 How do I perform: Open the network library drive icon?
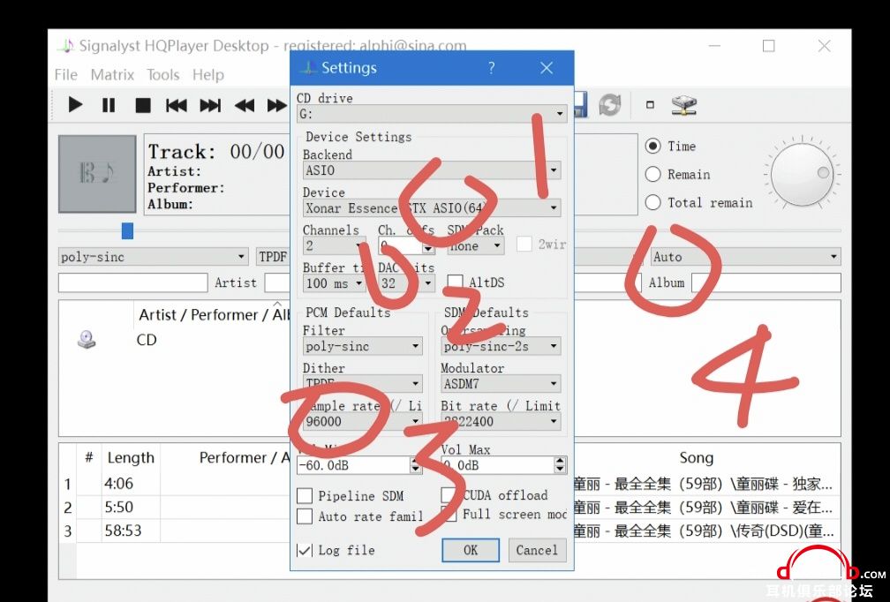pos(683,105)
